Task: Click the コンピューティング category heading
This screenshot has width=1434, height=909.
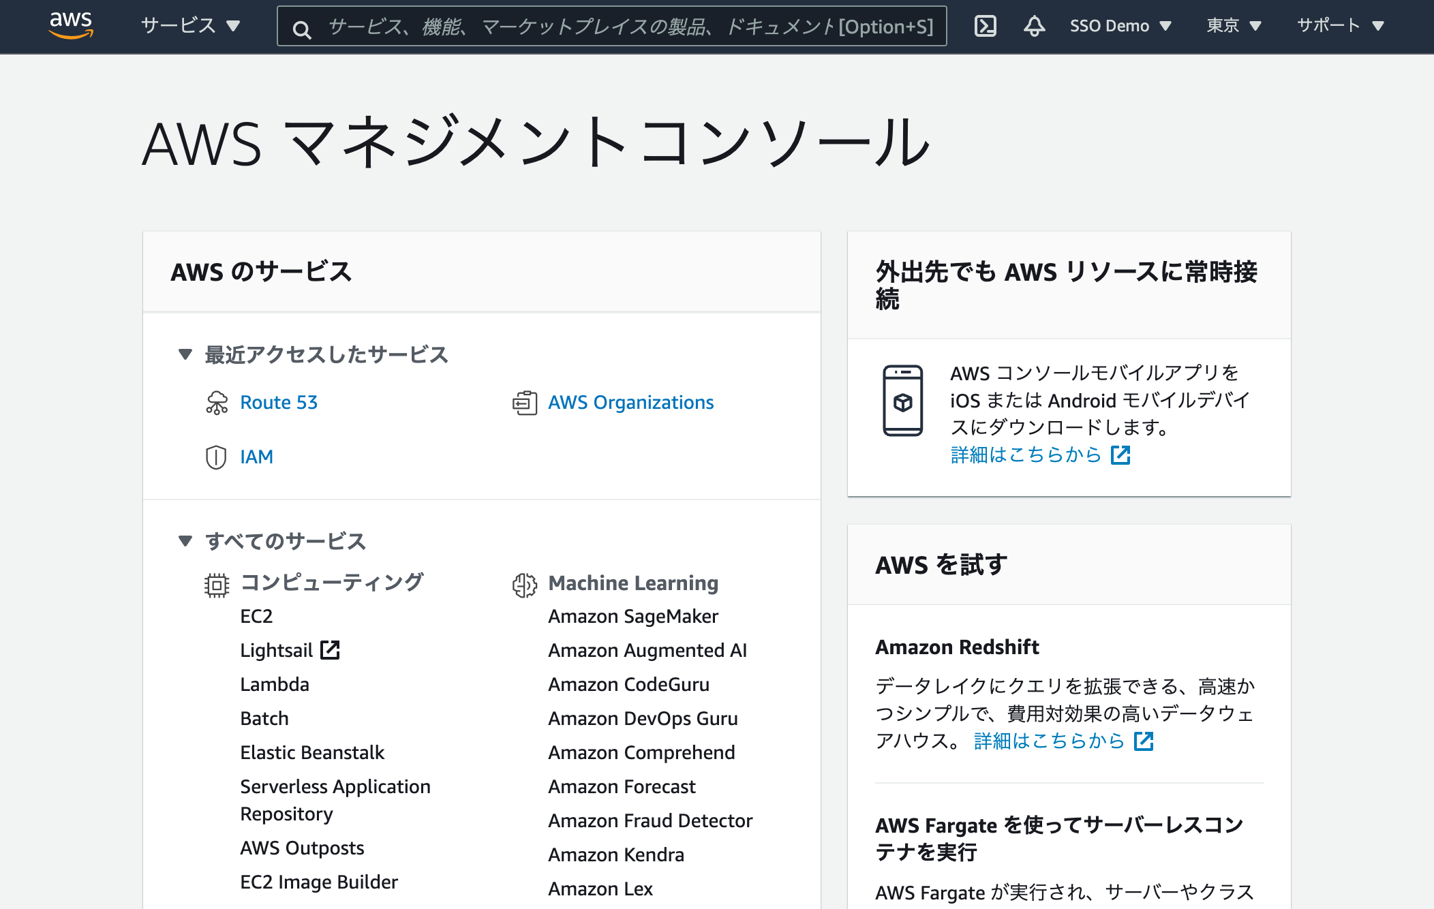Action: tap(332, 583)
